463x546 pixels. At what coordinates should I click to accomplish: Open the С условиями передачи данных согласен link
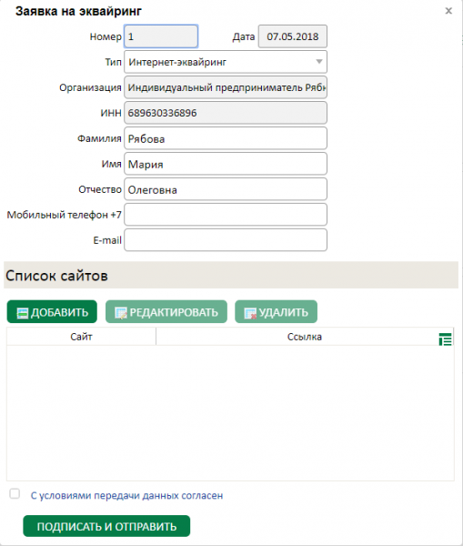click(126, 496)
